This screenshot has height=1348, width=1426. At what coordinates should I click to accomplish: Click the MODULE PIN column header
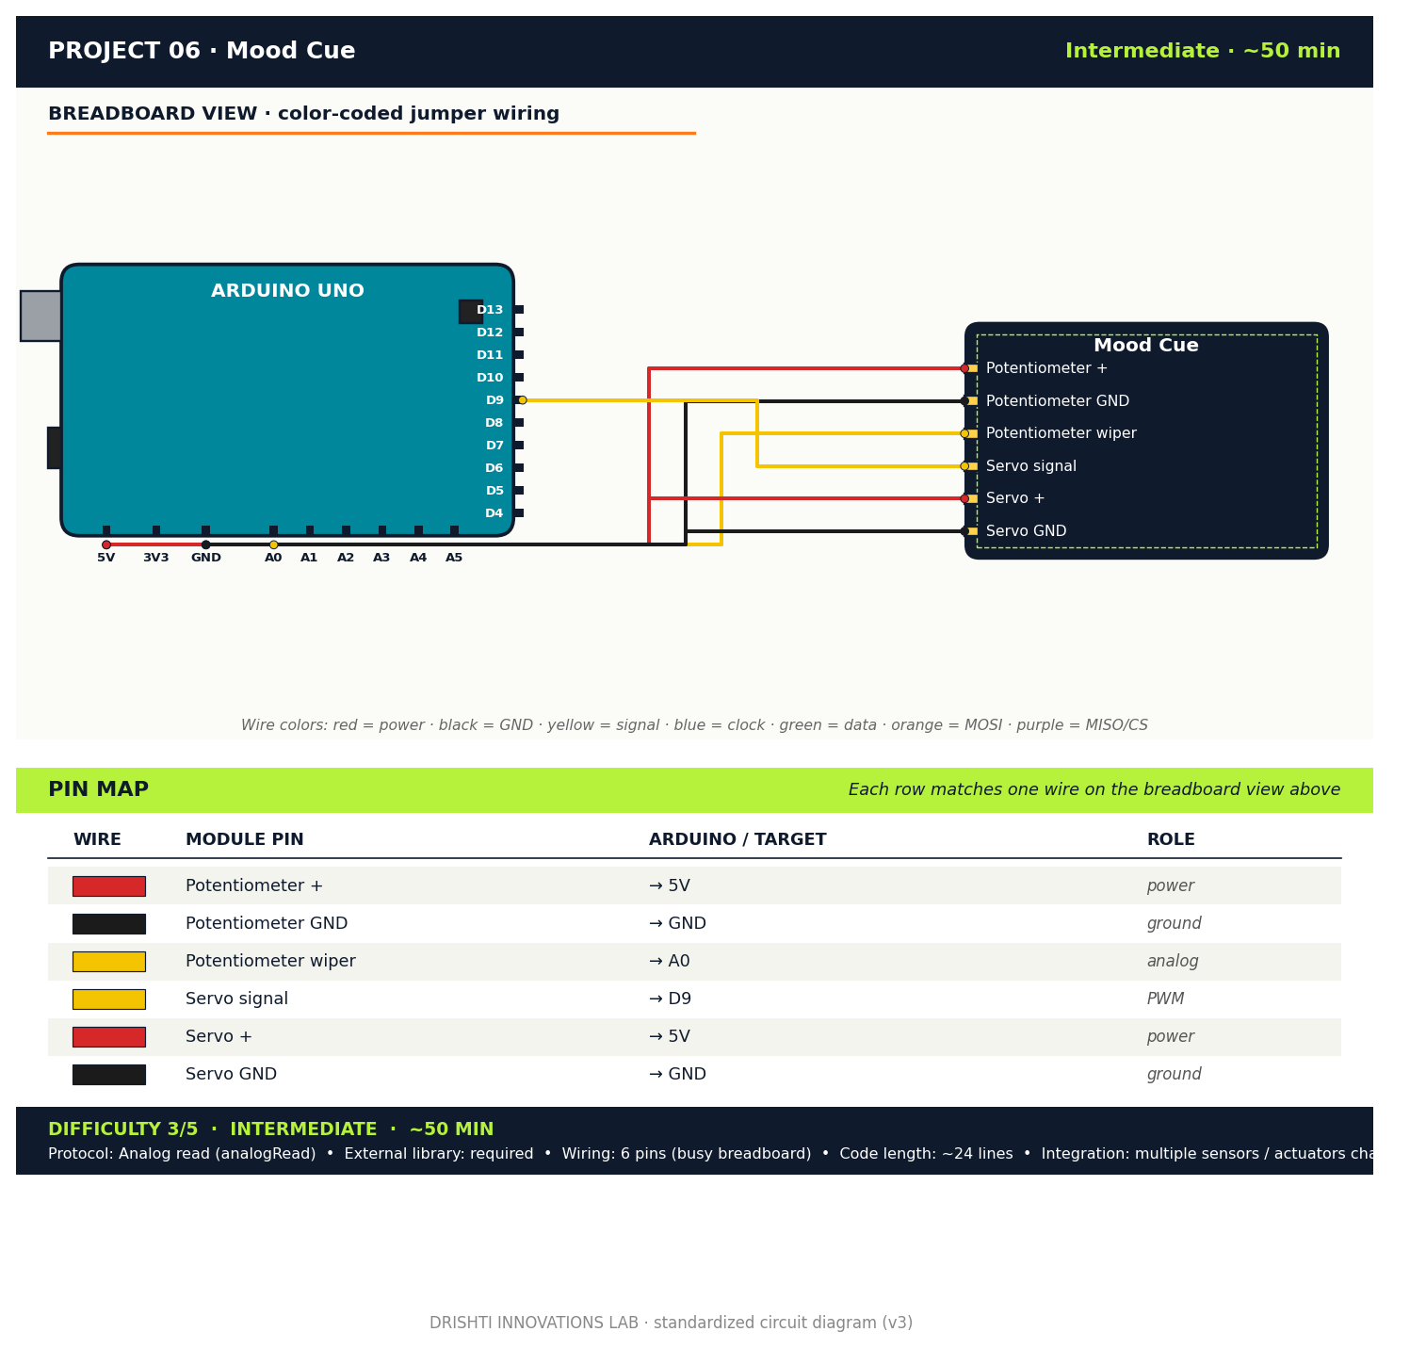pyautogui.click(x=244, y=840)
